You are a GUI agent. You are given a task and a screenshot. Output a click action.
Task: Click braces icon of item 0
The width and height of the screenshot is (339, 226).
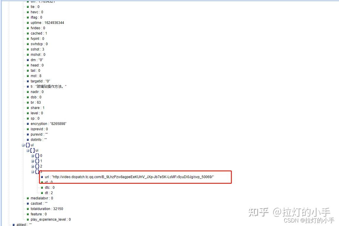click(37, 156)
